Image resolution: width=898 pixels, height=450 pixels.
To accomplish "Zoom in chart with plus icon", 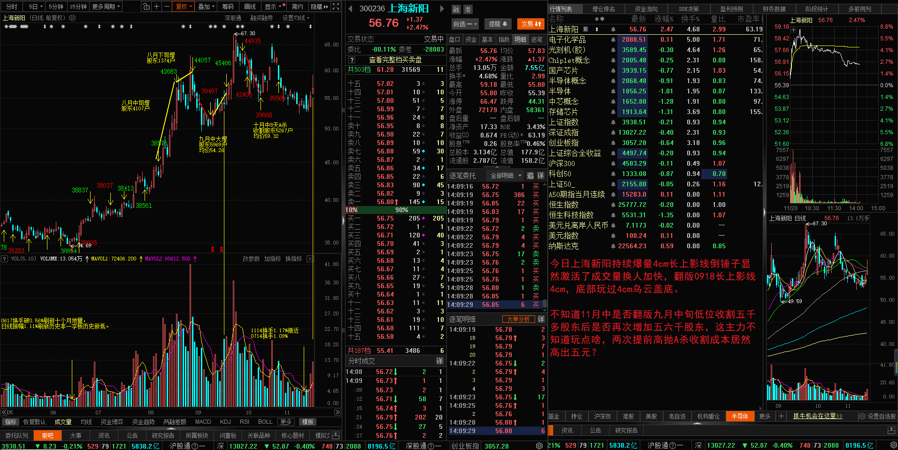I will 157,7.
